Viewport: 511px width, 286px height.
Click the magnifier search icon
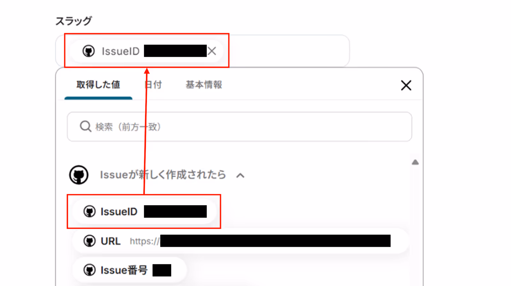coord(86,126)
